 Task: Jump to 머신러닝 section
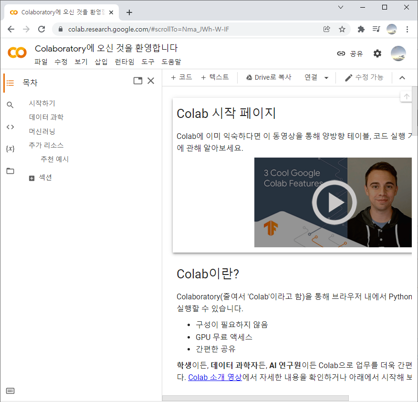(42, 131)
